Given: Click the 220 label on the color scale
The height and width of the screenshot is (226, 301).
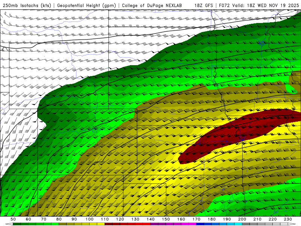Looking at the screenshot, I should [x=272, y=219].
